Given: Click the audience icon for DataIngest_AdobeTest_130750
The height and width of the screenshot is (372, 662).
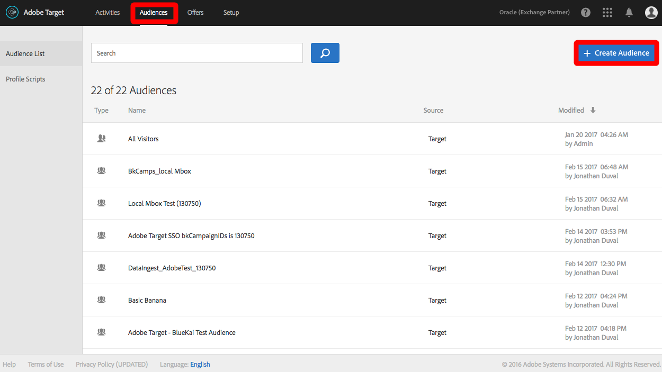Looking at the screenshot, I should pyautogui.click(x=102, y=268).
